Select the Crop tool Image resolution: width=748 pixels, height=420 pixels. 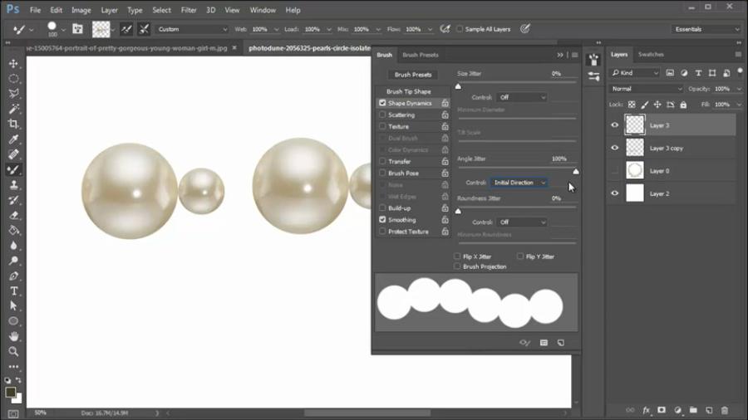click(13, 124)
